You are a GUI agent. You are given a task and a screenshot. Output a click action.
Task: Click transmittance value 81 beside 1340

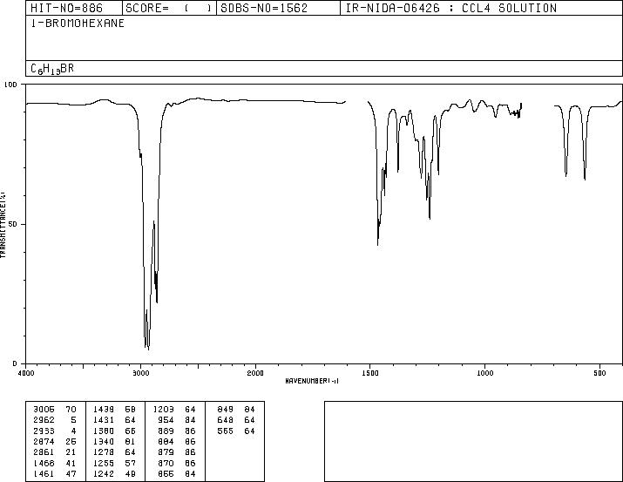131,441
